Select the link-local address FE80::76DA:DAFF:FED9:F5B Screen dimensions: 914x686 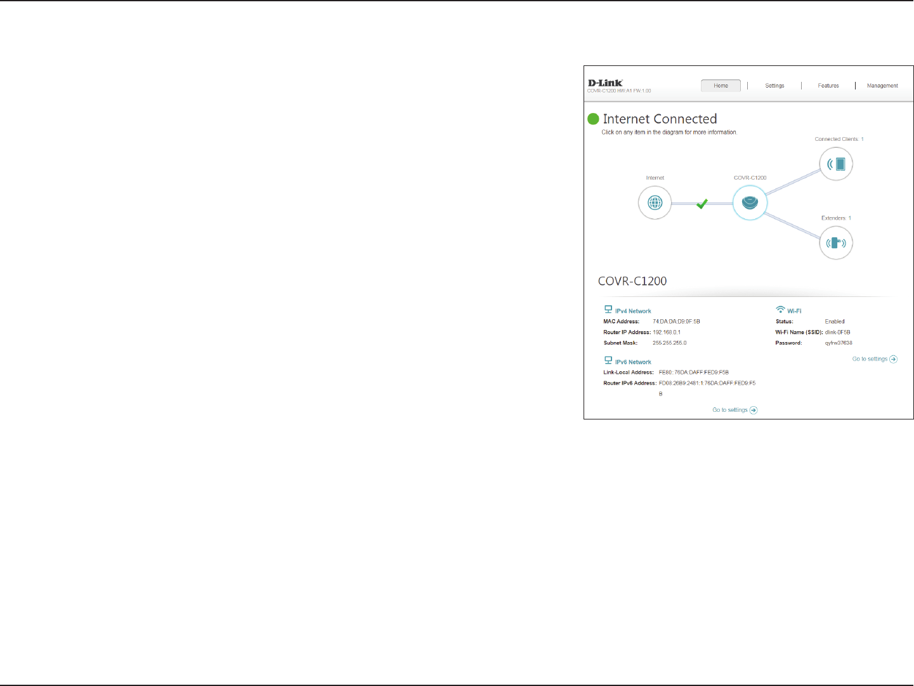pos(693,373)
